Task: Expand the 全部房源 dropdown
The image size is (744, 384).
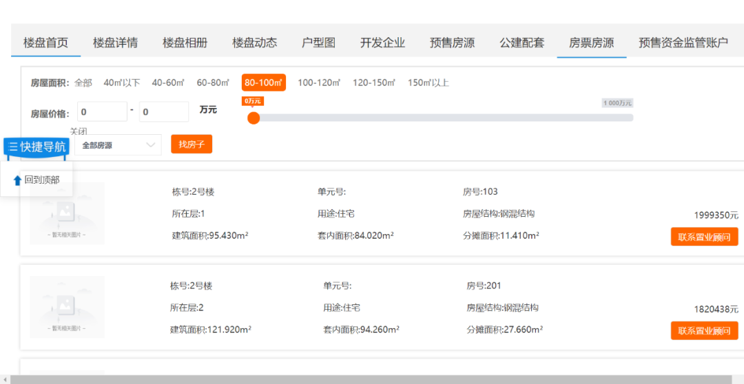Action: tap(117, 145)
